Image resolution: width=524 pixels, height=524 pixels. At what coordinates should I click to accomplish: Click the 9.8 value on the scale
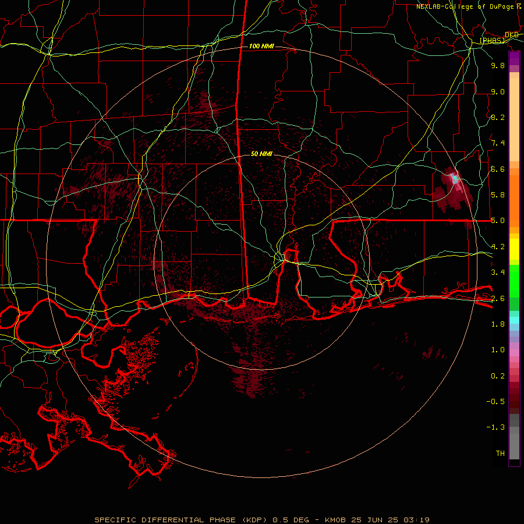(498, 65)
